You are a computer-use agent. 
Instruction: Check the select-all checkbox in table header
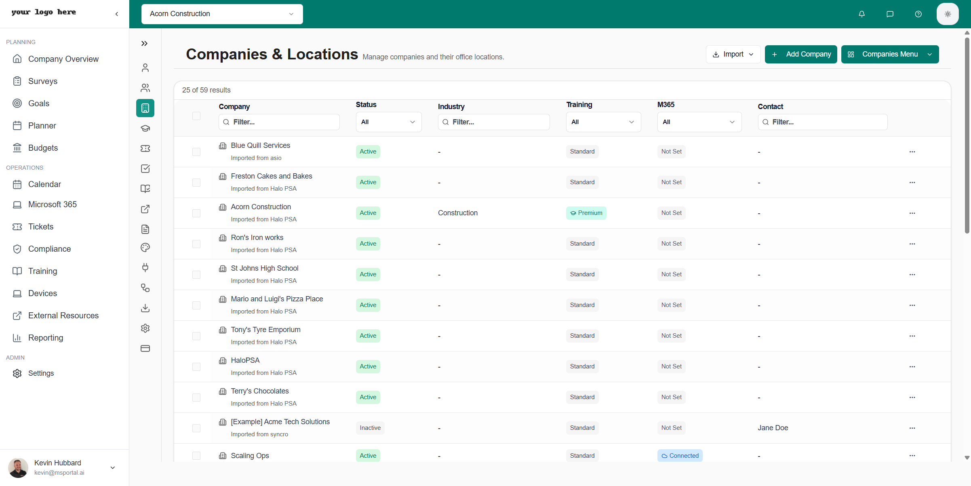tap(196, 116)
